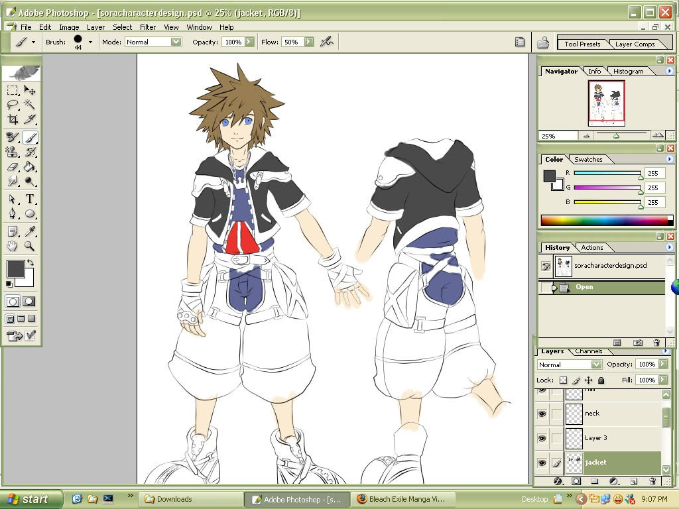Image resolution: width=679 pixels, height=509 pixels.
Task: Select the Zoom tool
Action: [29, 246]
